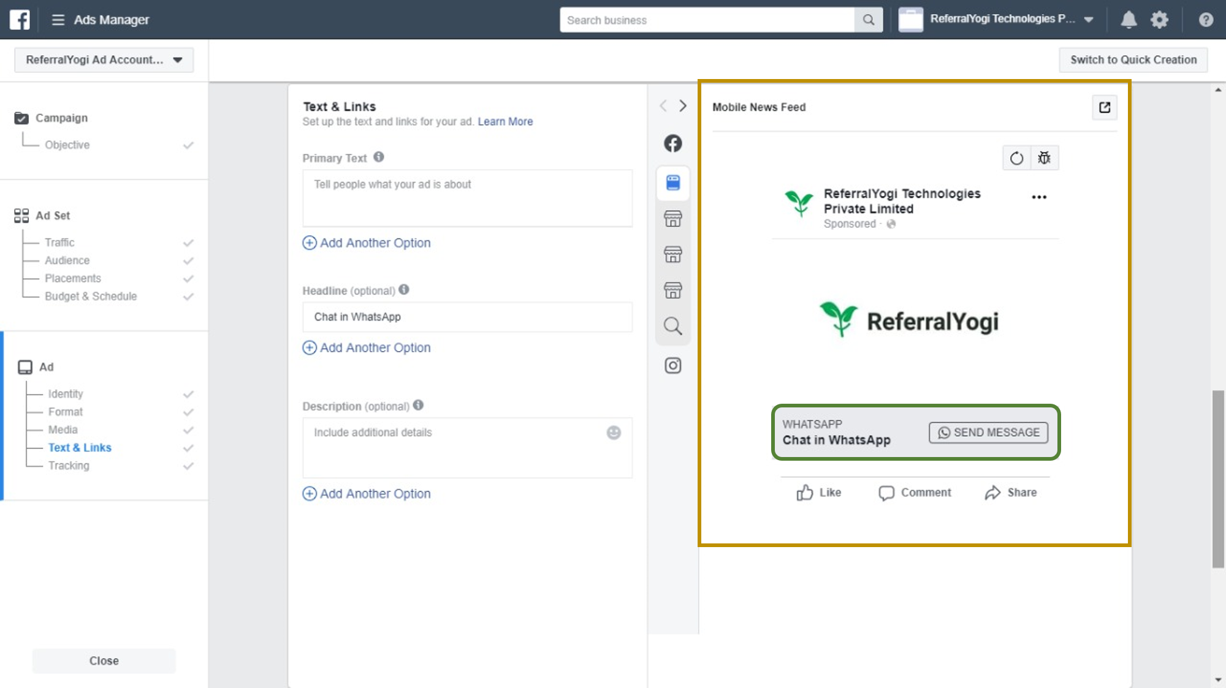Viewport: 1226px width, 688px height.
Task: Click the Facebook logo icon
Action: tap(20, 20)
